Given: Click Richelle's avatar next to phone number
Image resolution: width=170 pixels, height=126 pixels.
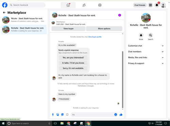Looking at the screenshot, I should tap(54, 99).
